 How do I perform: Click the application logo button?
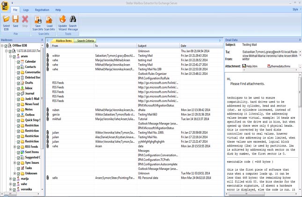(x=5, y=6)
